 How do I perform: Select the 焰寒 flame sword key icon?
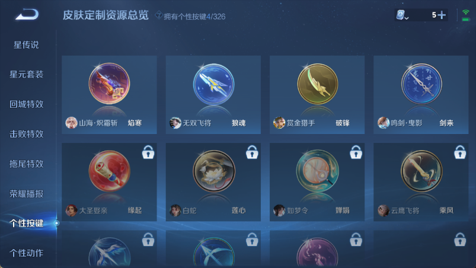[109, 84]
